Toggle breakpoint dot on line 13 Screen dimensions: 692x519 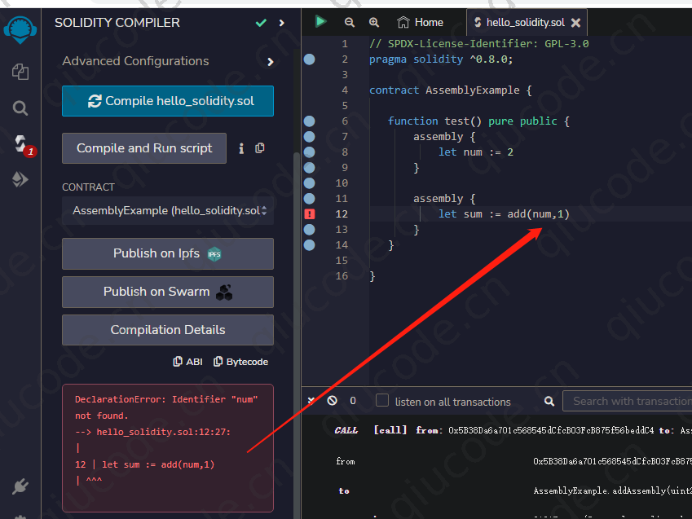pos(310,230)
